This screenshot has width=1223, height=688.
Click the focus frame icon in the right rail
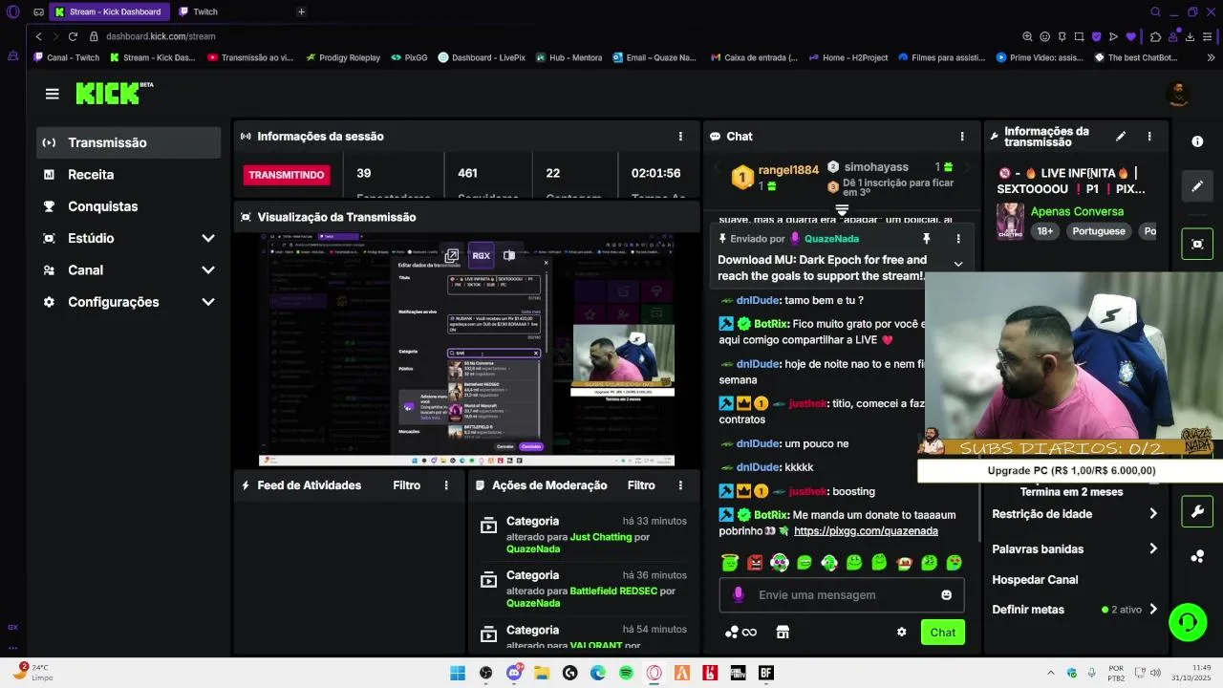click(1197, 244)
